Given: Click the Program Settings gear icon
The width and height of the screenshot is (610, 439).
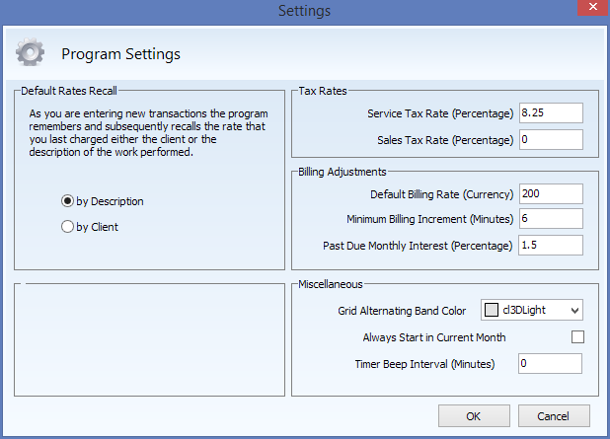Looking at the screenshot, I should (30, 52).
